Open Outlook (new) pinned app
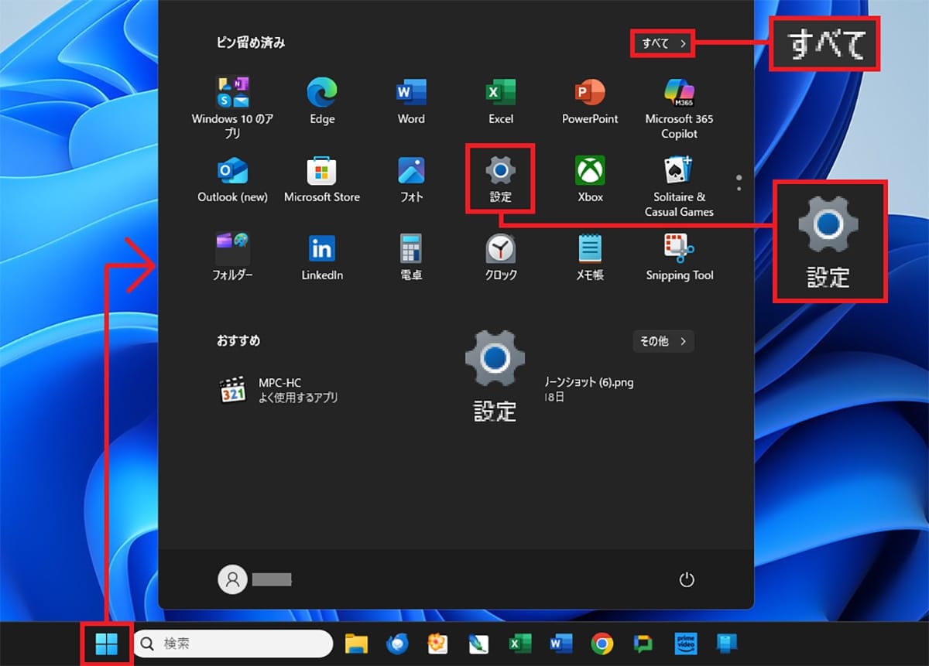The width and height of the screenshot is (929, 666). [232, 179]
